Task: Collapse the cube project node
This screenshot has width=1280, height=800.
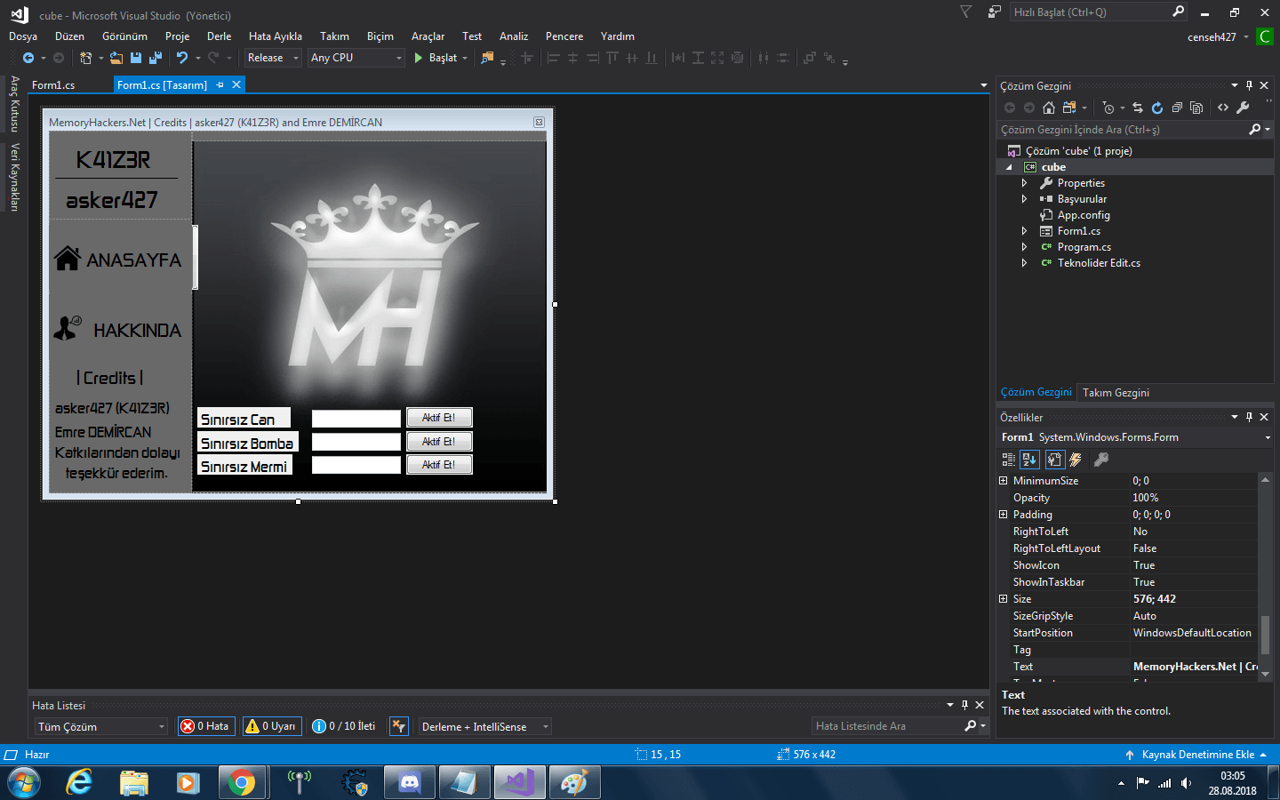Action: [x=1009, y=167]
